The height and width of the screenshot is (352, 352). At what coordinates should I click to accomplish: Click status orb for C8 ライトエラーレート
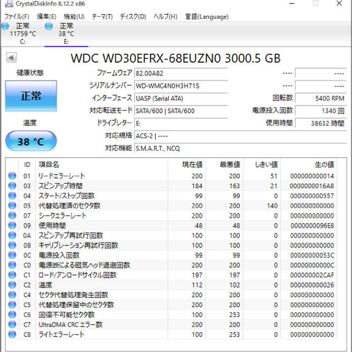click(12, 334)
